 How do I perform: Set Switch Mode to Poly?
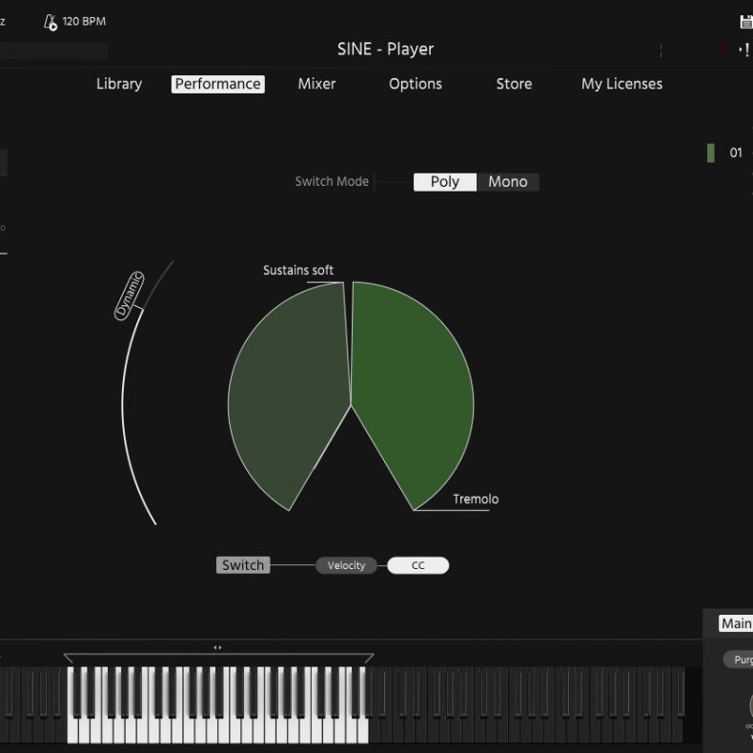point(445,182)
